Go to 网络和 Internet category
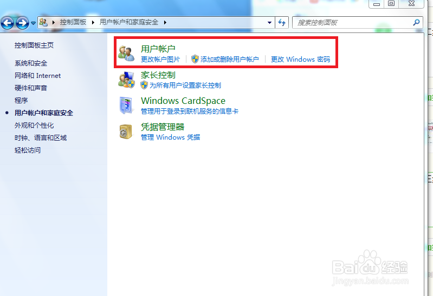This screenshot has width=433, height=296. coord(38,76)
